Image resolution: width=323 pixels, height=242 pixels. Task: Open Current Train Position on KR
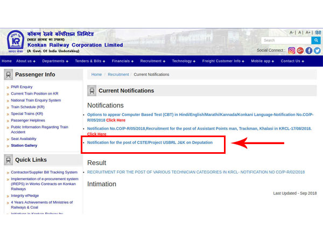click(34, 94)
